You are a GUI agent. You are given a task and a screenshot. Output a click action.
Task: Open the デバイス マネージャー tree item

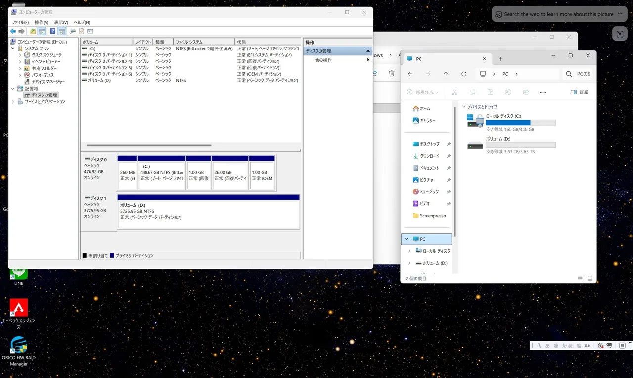pyautogui.click(x=48, y=82)
